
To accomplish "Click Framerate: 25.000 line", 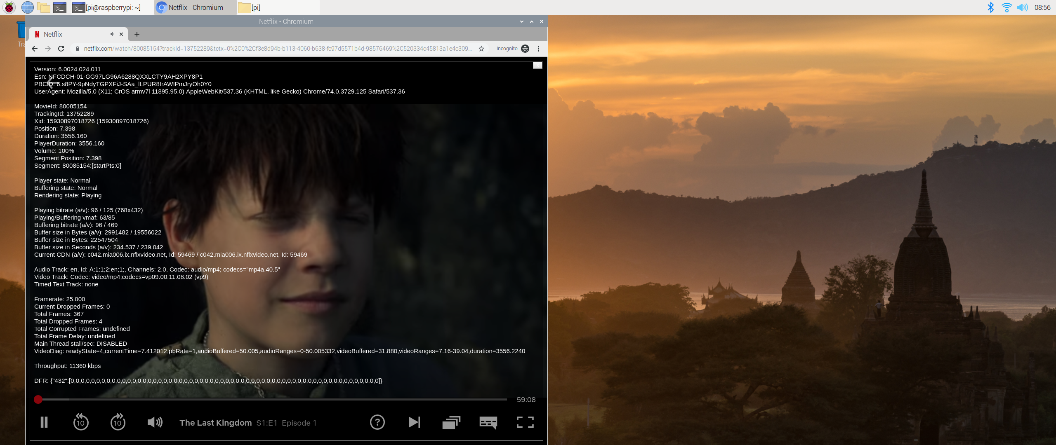I will pyautogui.click(x=59, y=299).
